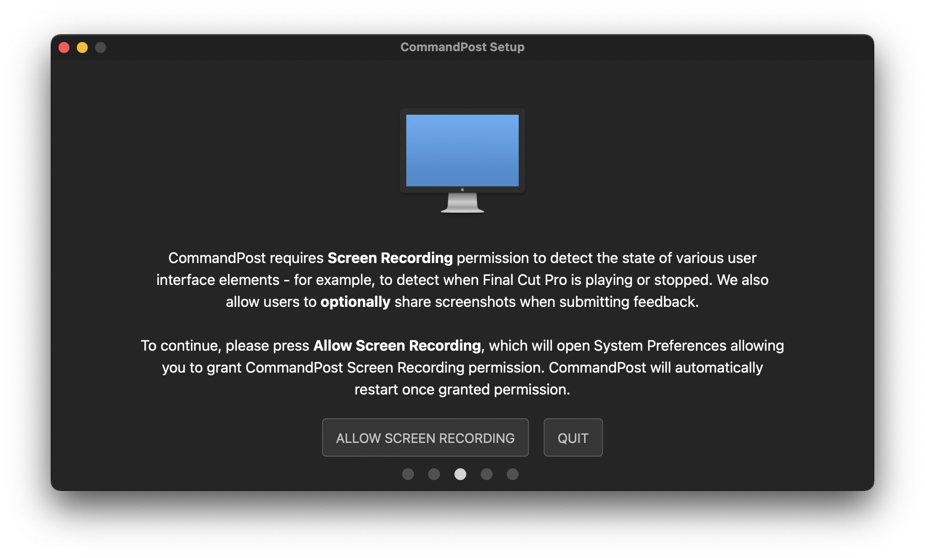Viewport: 925px width, 558px height.
Task: Click the blue monitor display icon
Action: pyautogui.click(x=462, y=150)
